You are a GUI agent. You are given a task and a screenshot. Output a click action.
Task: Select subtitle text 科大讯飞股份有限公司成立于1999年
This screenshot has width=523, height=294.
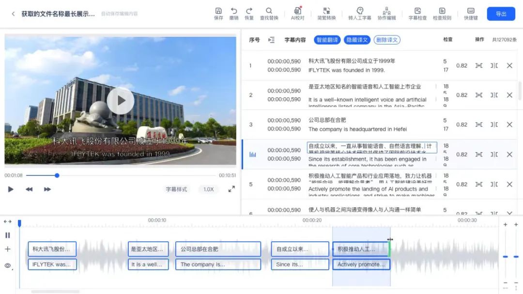coord(352,61)
